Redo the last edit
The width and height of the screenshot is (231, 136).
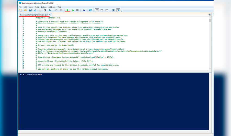click(x=61, y=10)
